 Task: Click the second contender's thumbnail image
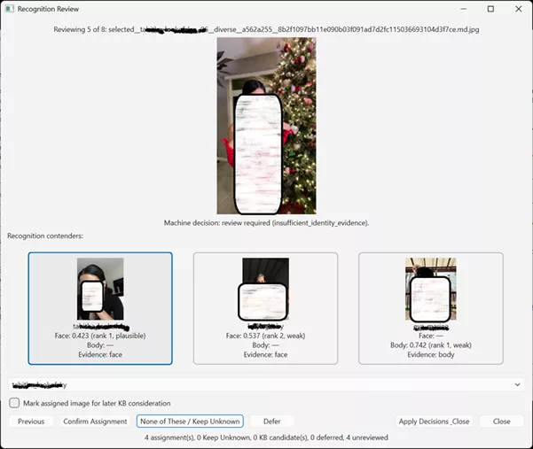(x=265, y=289)
